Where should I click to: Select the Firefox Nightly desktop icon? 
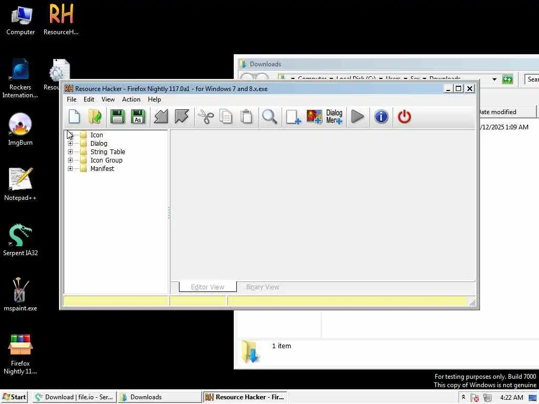pyautogui.click(x=21, y=355)
